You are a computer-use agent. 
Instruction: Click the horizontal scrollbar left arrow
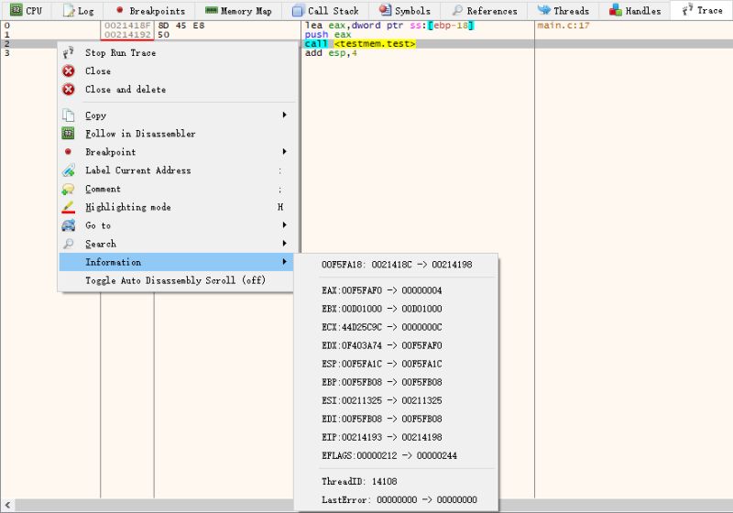(7, 505)
